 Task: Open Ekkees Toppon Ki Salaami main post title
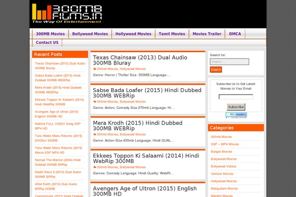tap(146, 159)
